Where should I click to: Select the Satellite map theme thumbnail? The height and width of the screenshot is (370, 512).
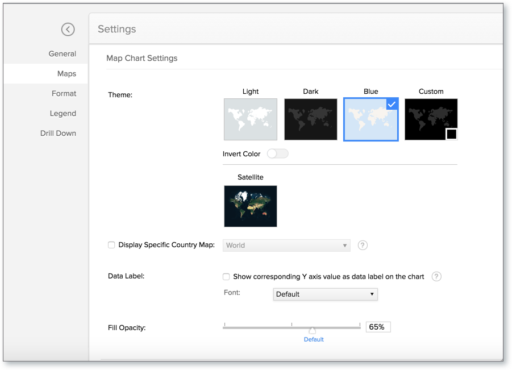[x=251, y=206]
